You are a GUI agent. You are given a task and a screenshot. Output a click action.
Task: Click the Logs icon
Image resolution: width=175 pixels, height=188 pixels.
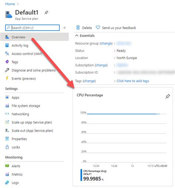click(x=7, y=182)
